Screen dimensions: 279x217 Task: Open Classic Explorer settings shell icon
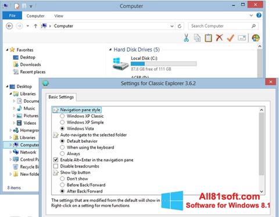[x=256, y=38]
